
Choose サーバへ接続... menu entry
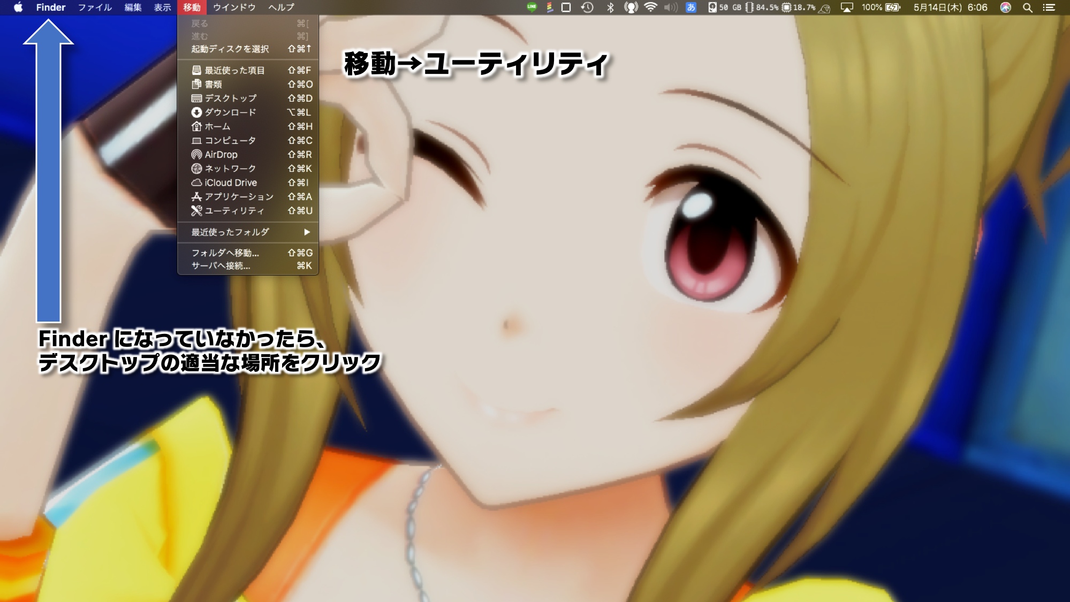(x=248, y=265)
